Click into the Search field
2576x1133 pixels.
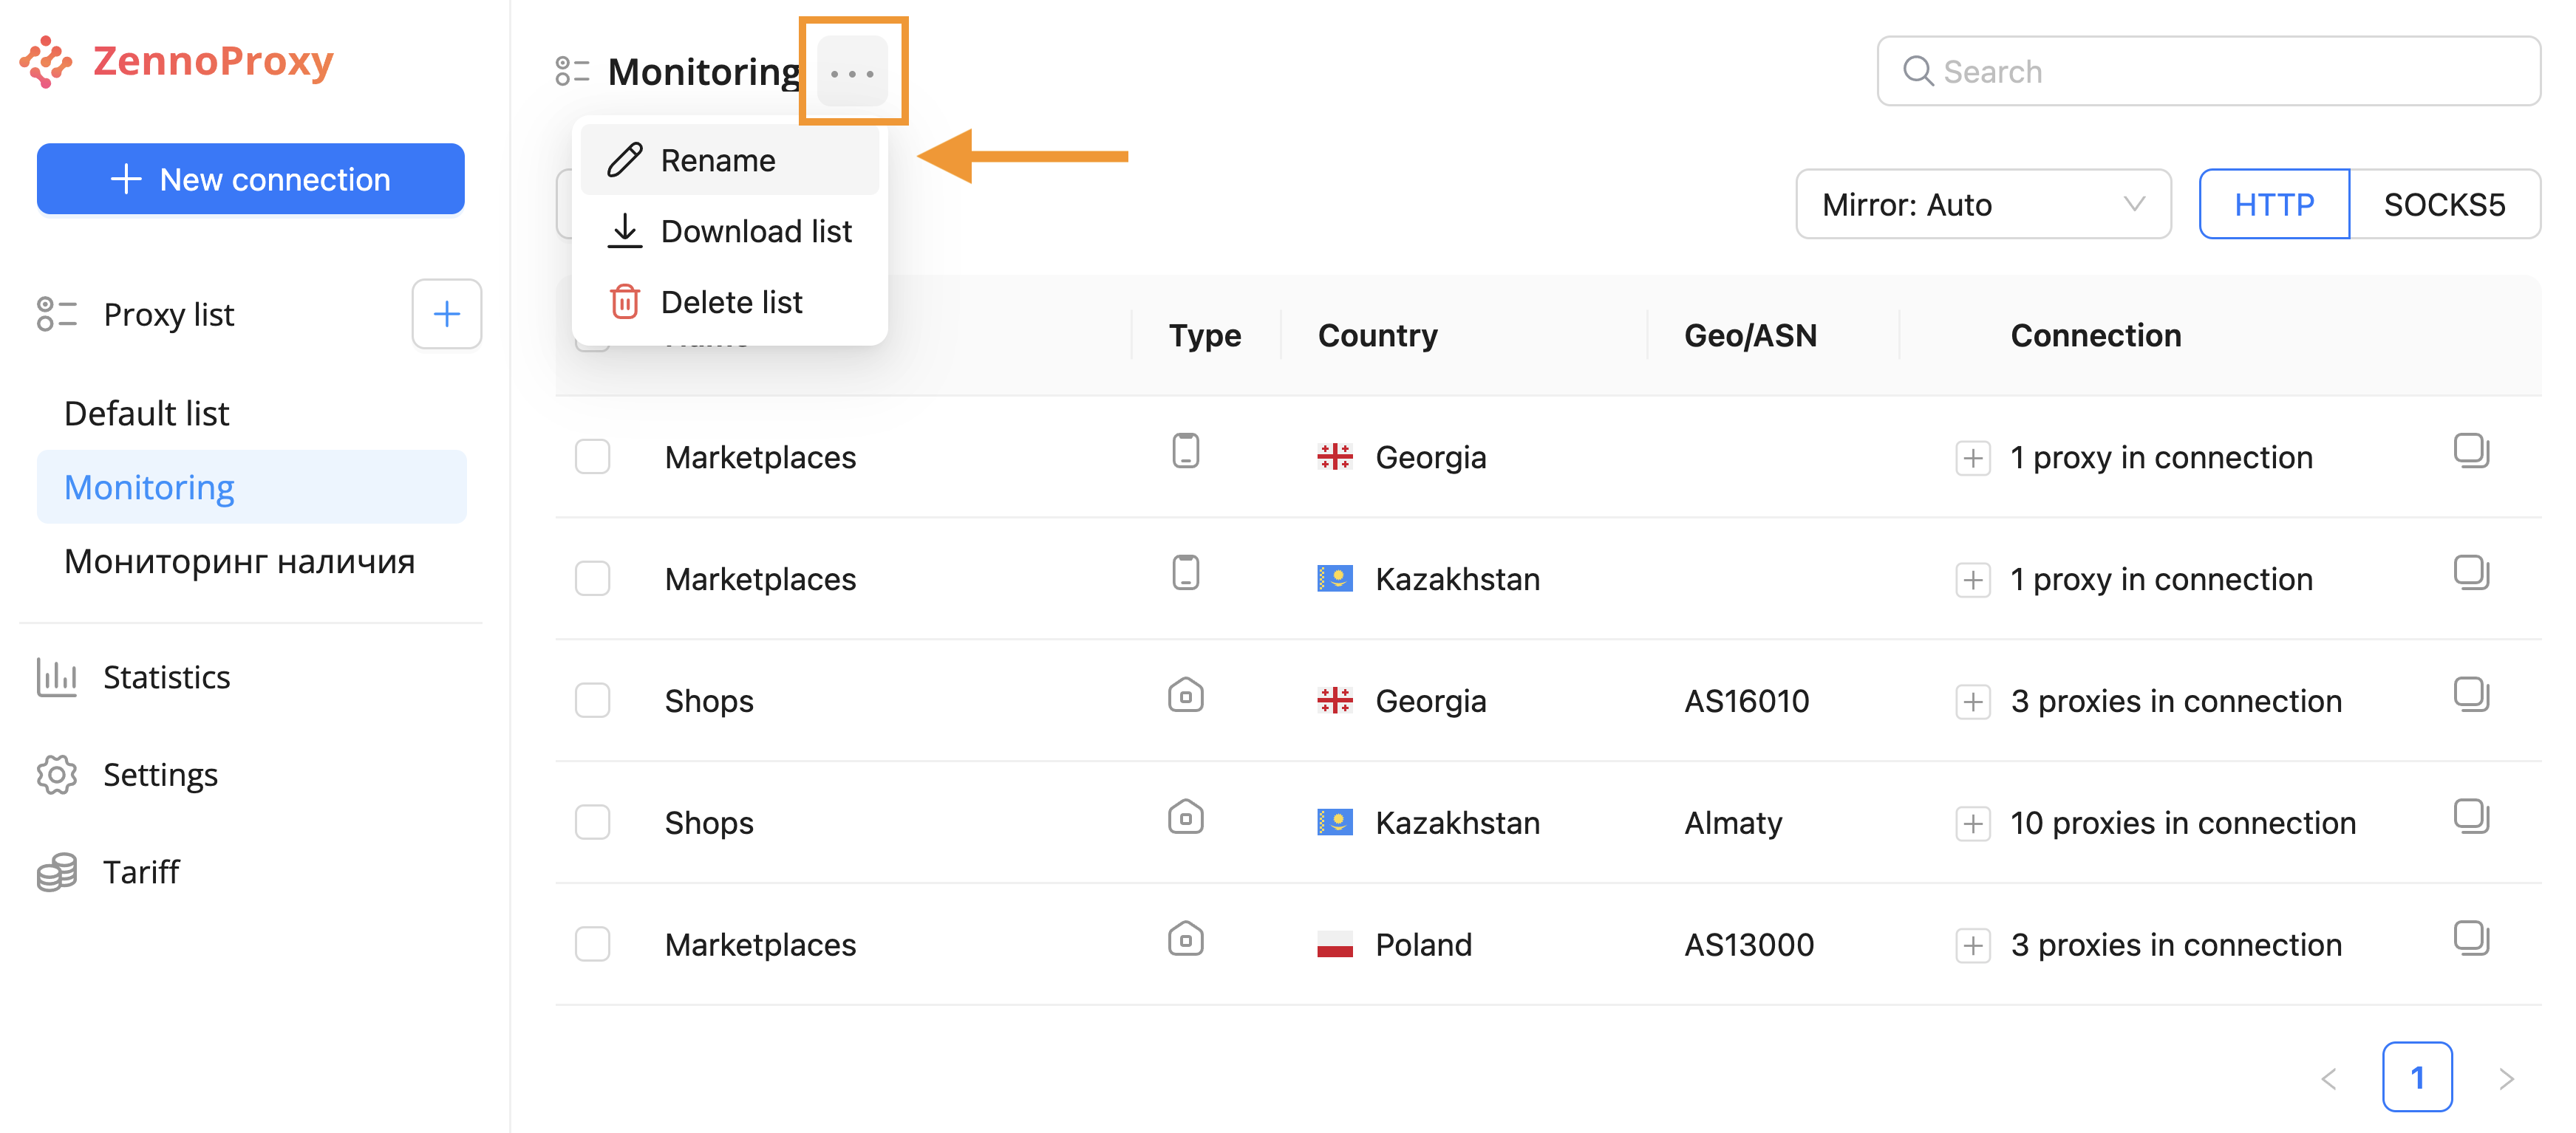pos(2208,72)
